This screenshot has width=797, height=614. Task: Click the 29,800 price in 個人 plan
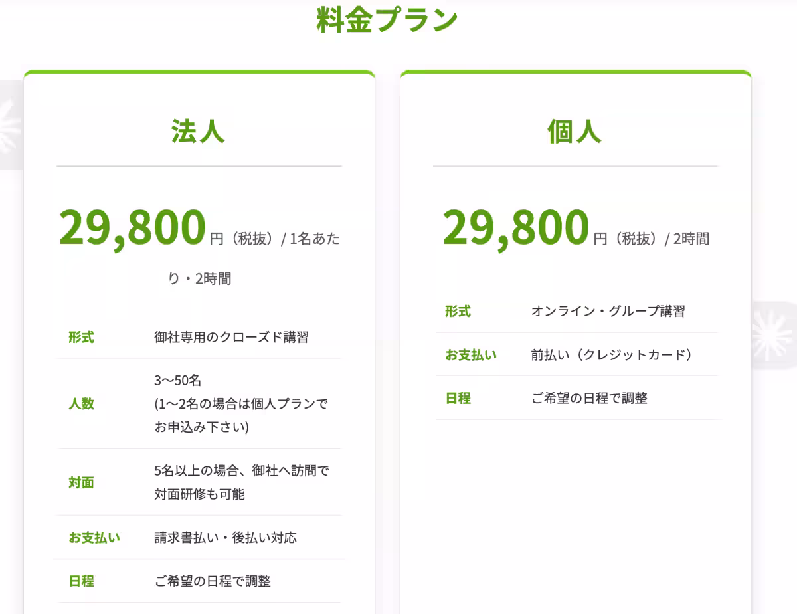pos(515,227)
